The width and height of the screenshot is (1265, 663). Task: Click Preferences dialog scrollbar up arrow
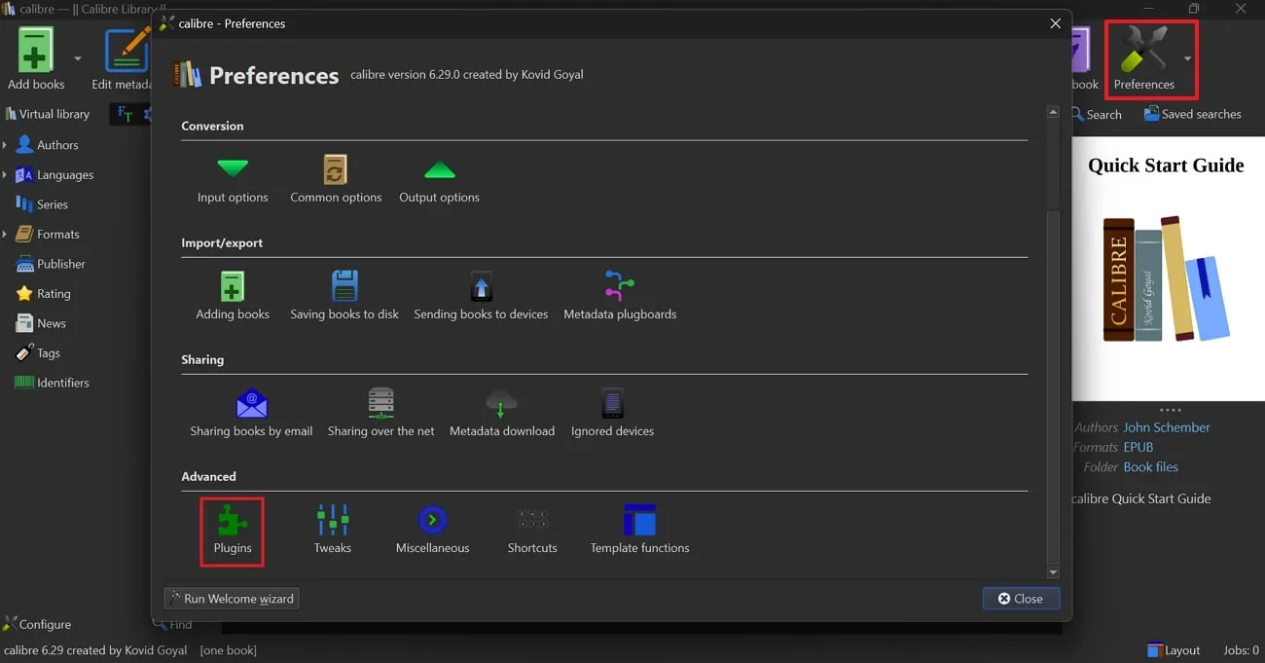click(x=1052, y=114)
